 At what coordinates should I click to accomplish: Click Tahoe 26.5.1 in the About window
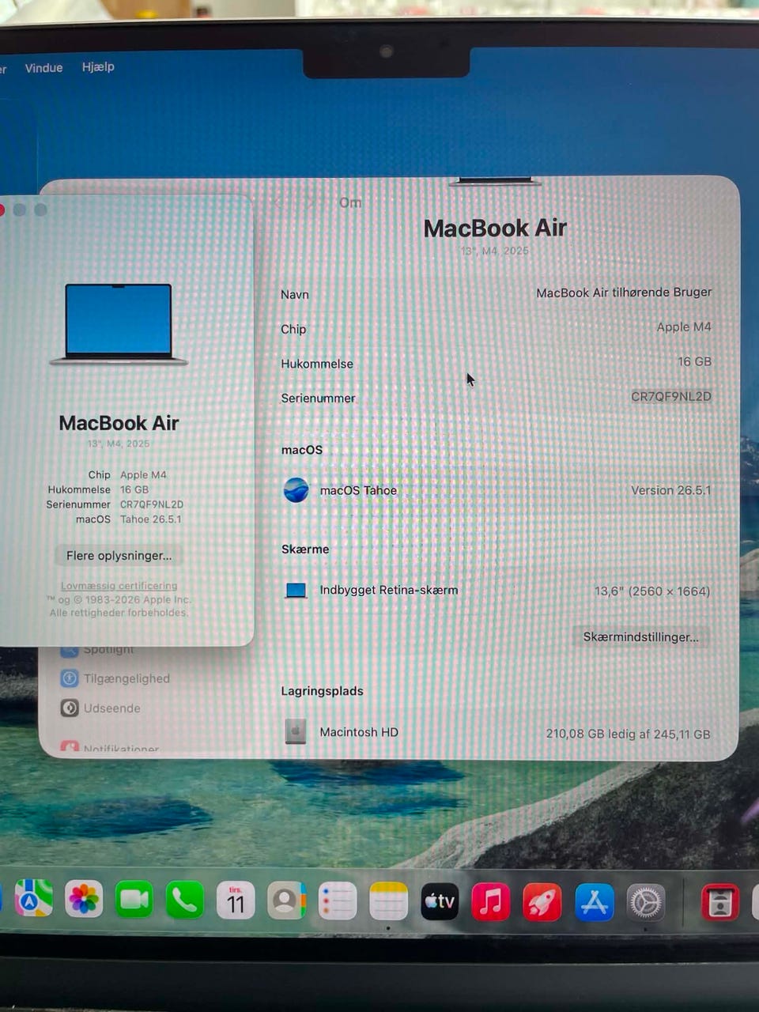point(151,519)
